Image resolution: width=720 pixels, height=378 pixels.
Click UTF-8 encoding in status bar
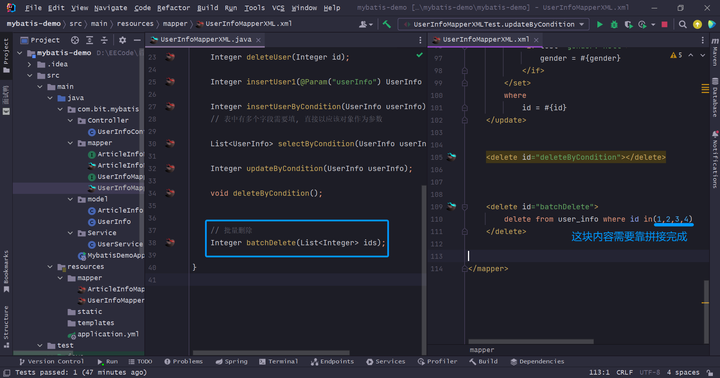pyautogui.click(x=649, y=372)
